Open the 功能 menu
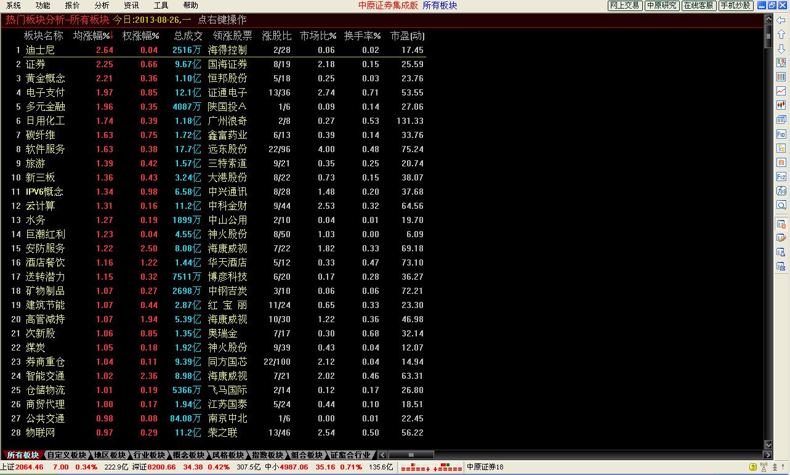The height and width of the screenshot is (475, 790). point(42,6)
